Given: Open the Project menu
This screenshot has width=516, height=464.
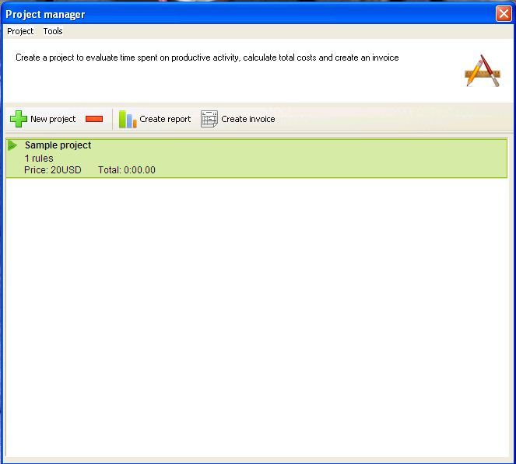Looking at the screenshot, I should (x=20, y=31).
